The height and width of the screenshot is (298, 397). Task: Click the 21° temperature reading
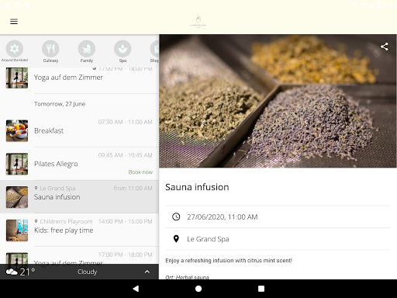[x=27, y=272]
